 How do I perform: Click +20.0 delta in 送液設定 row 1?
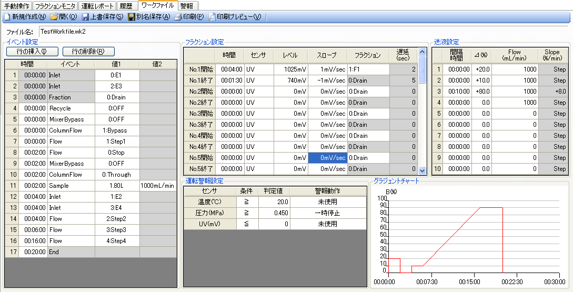(481, 69)
